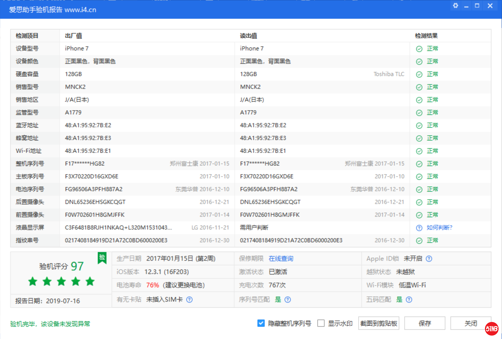
Task: Click the green check icon on the 指纹串号 row
Action: tap(419, 240)
